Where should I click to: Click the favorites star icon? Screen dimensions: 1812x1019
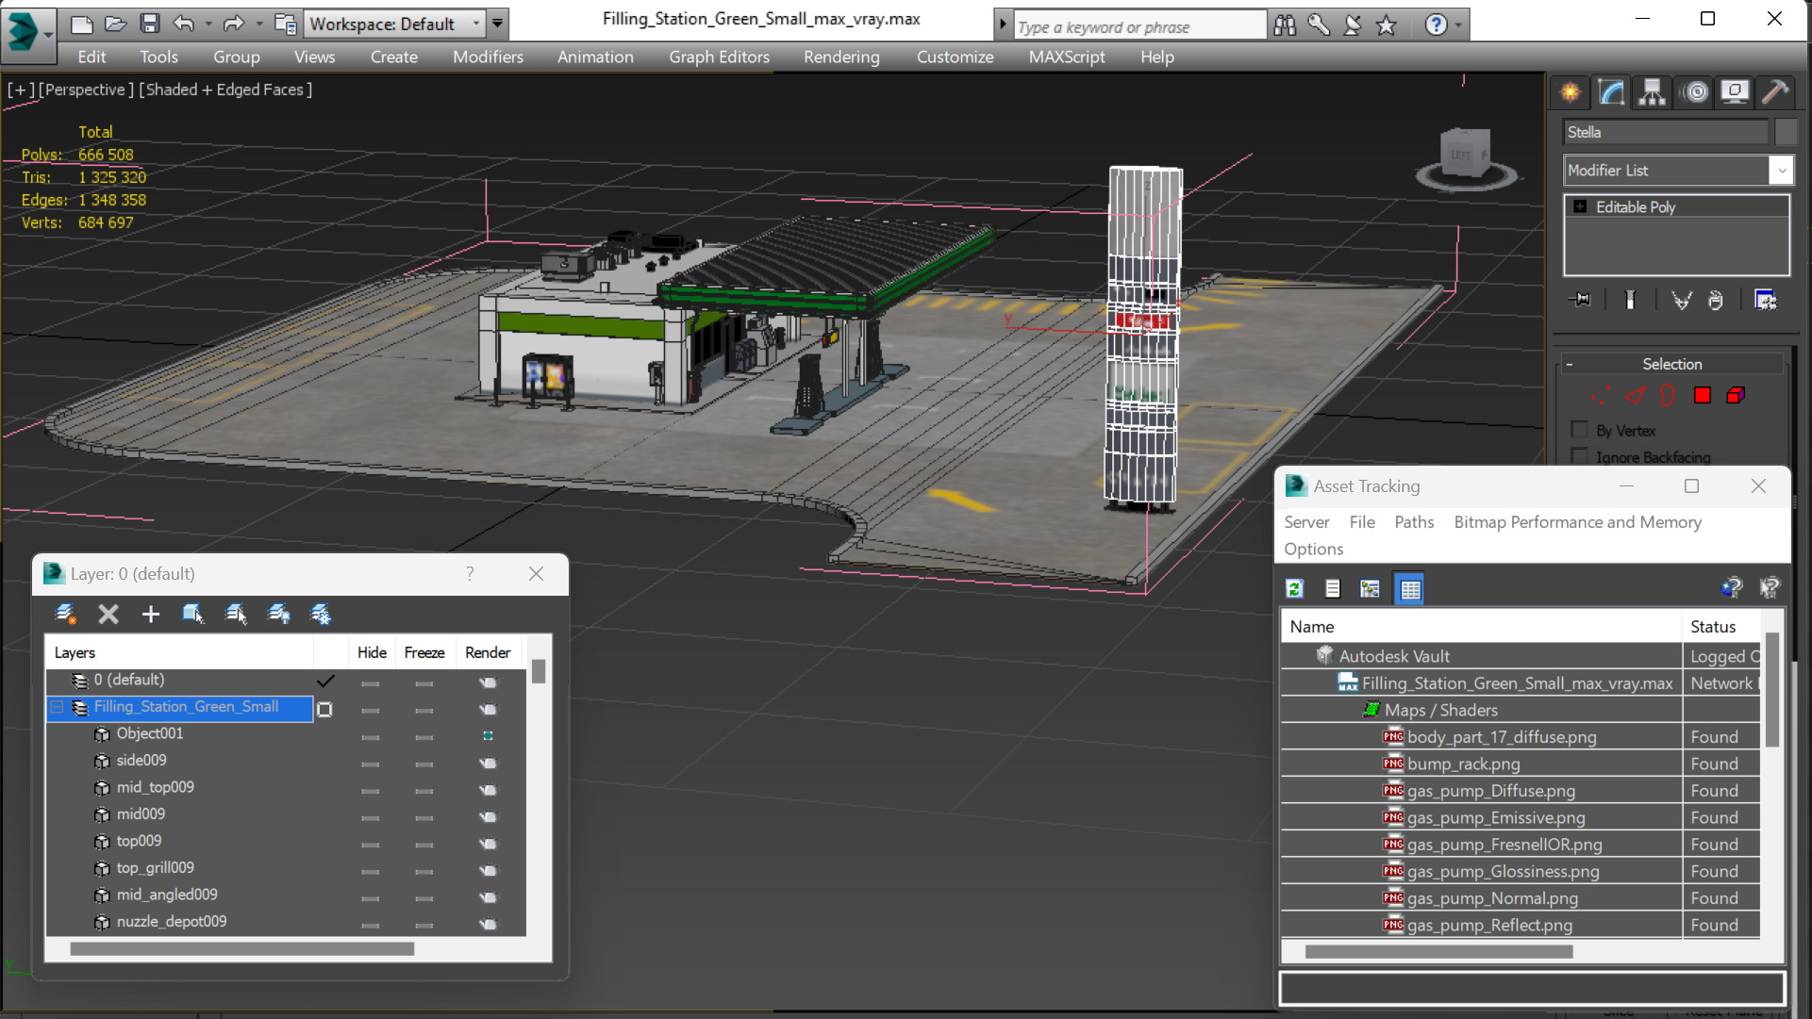pyautogui.click(x=1386, y=25)
